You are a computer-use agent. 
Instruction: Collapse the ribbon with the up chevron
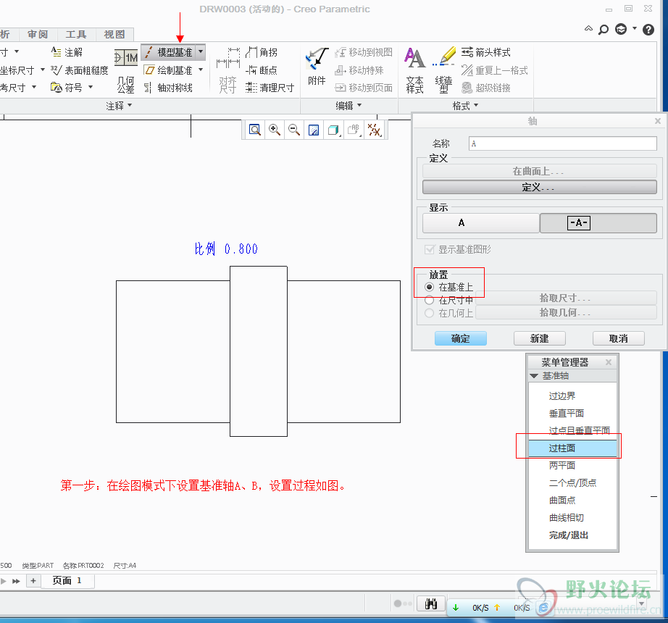588,29
